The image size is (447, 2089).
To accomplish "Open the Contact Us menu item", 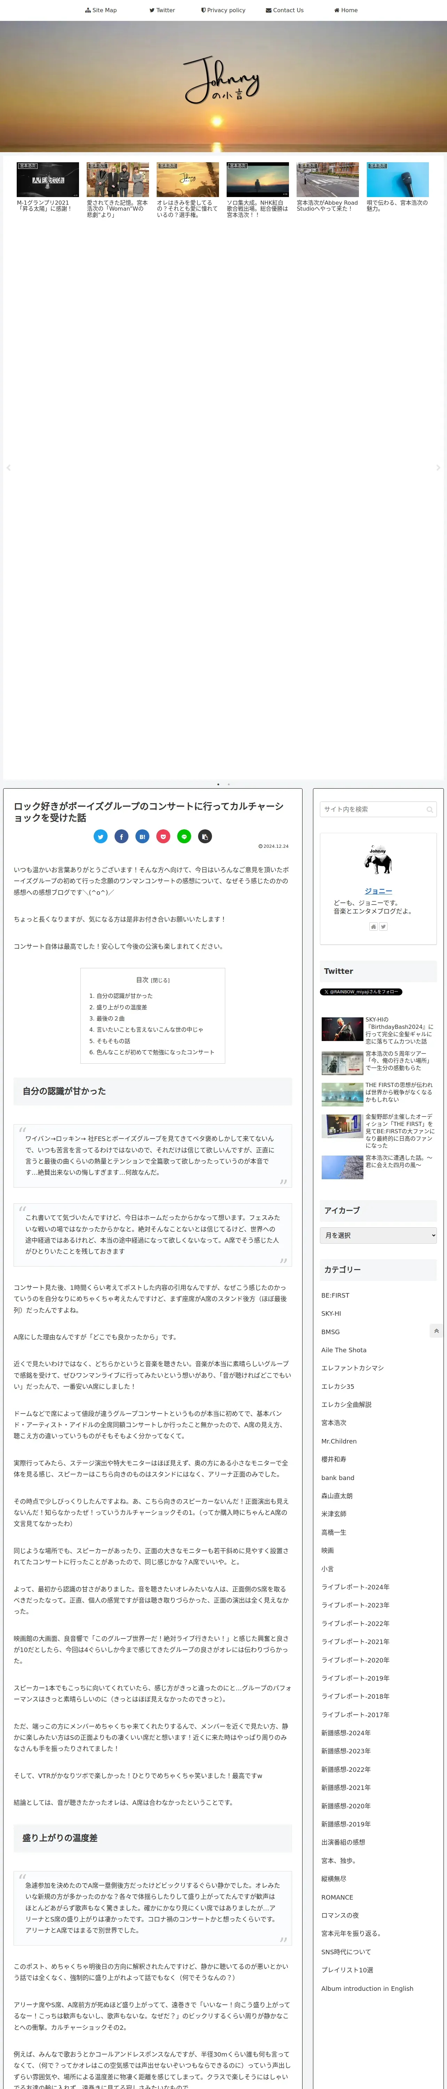I will point(285,10).
